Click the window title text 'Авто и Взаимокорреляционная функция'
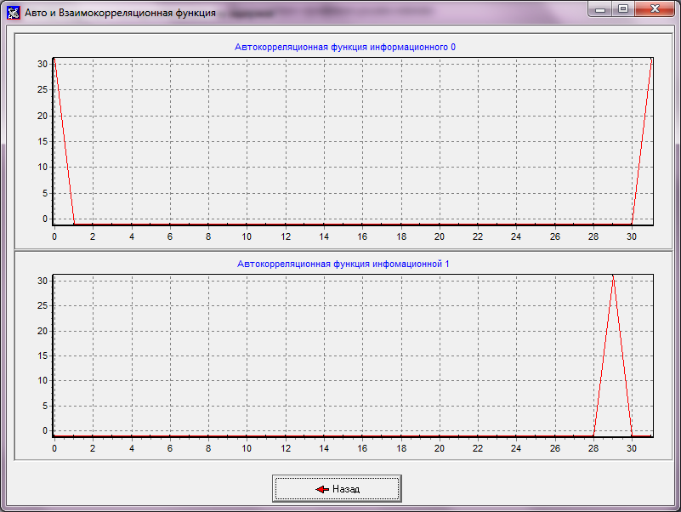The width and height of the screenshot is (681, 512). 120,13
